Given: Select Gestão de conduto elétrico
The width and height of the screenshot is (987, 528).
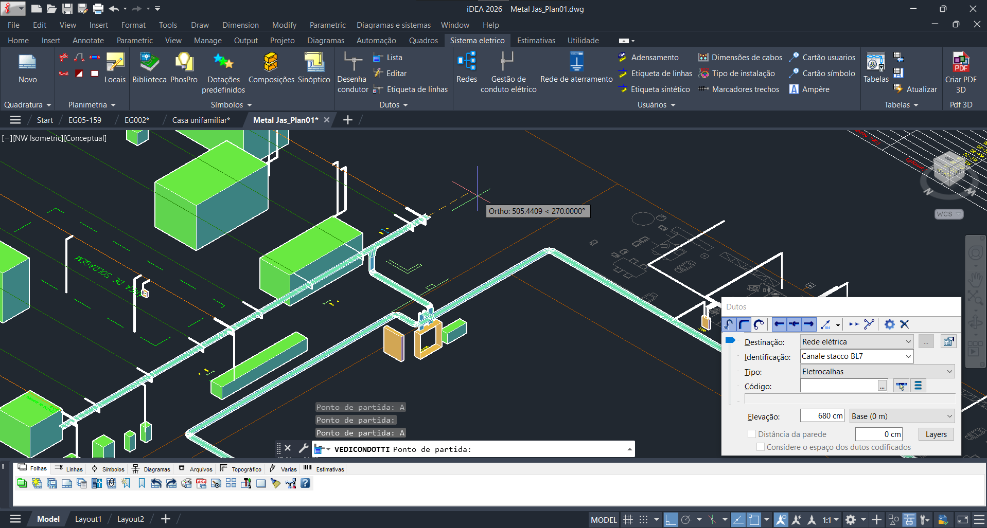Looking at the screenshot, I should pos(507,72).
